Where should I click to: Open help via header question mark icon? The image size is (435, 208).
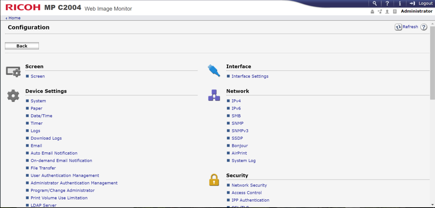[x=386, y=3]
